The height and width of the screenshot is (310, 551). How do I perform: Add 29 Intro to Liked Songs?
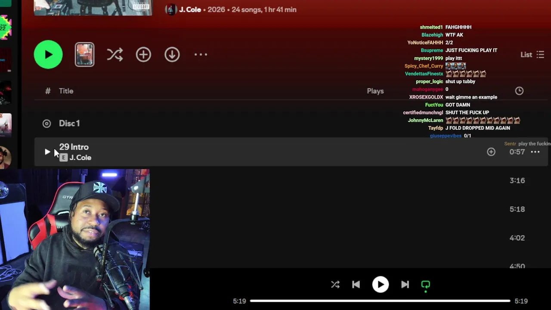(491, 152)
